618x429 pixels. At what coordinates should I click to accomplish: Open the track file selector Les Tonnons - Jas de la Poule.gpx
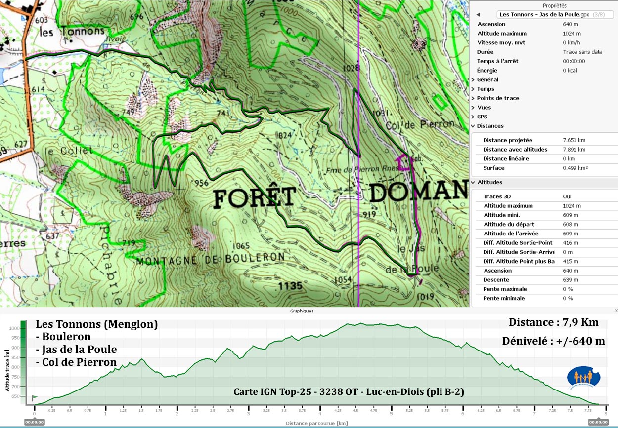tap(555, 15)
